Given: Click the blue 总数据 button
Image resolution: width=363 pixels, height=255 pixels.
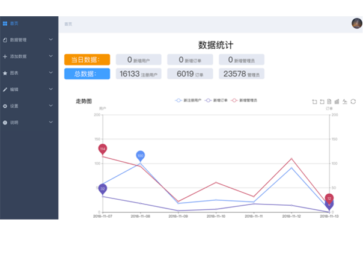Looking at the screenshot, I should point(87,74).
